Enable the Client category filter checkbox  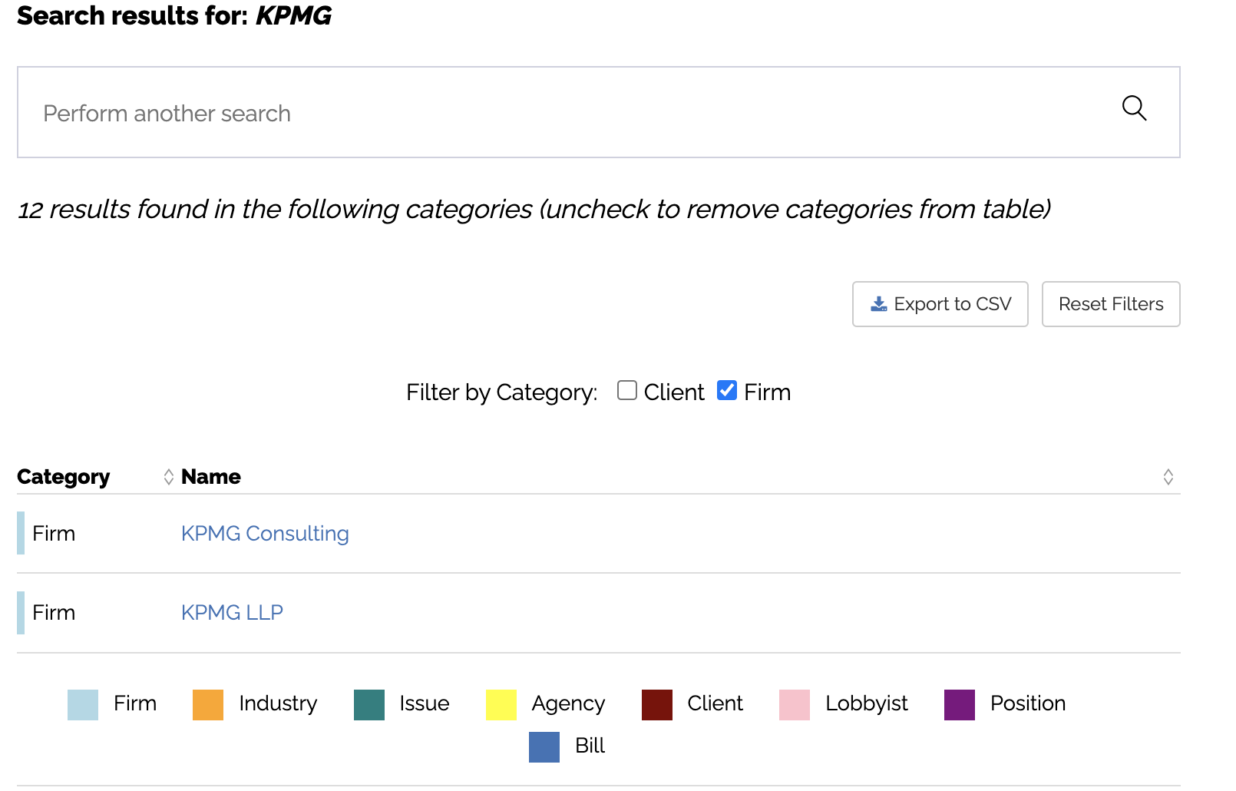point(627,391)
